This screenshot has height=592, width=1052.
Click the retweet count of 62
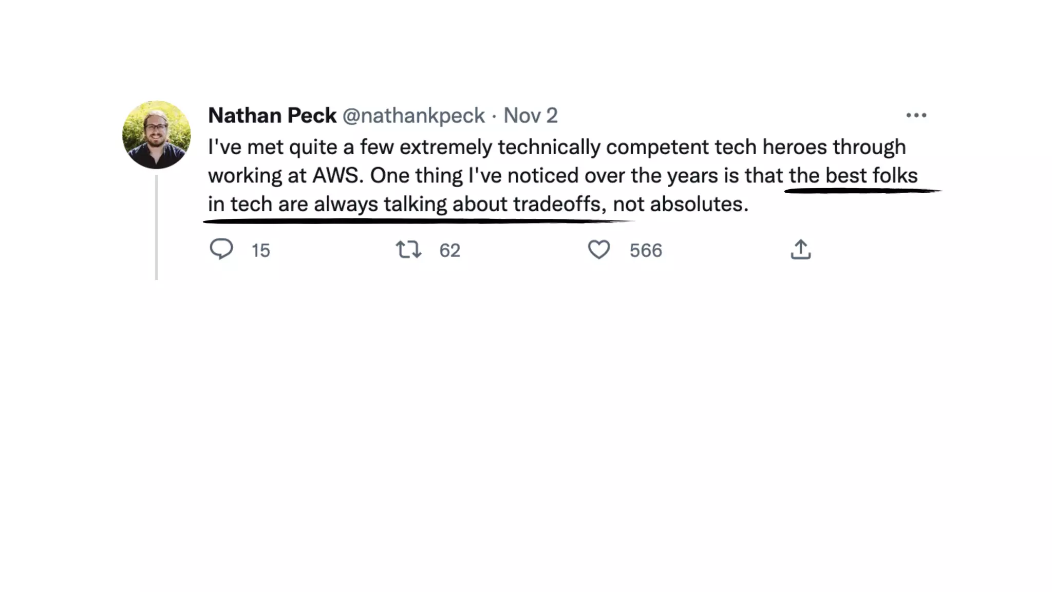[449, 250]
